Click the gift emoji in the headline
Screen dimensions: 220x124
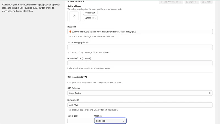[x=70, y=31]
